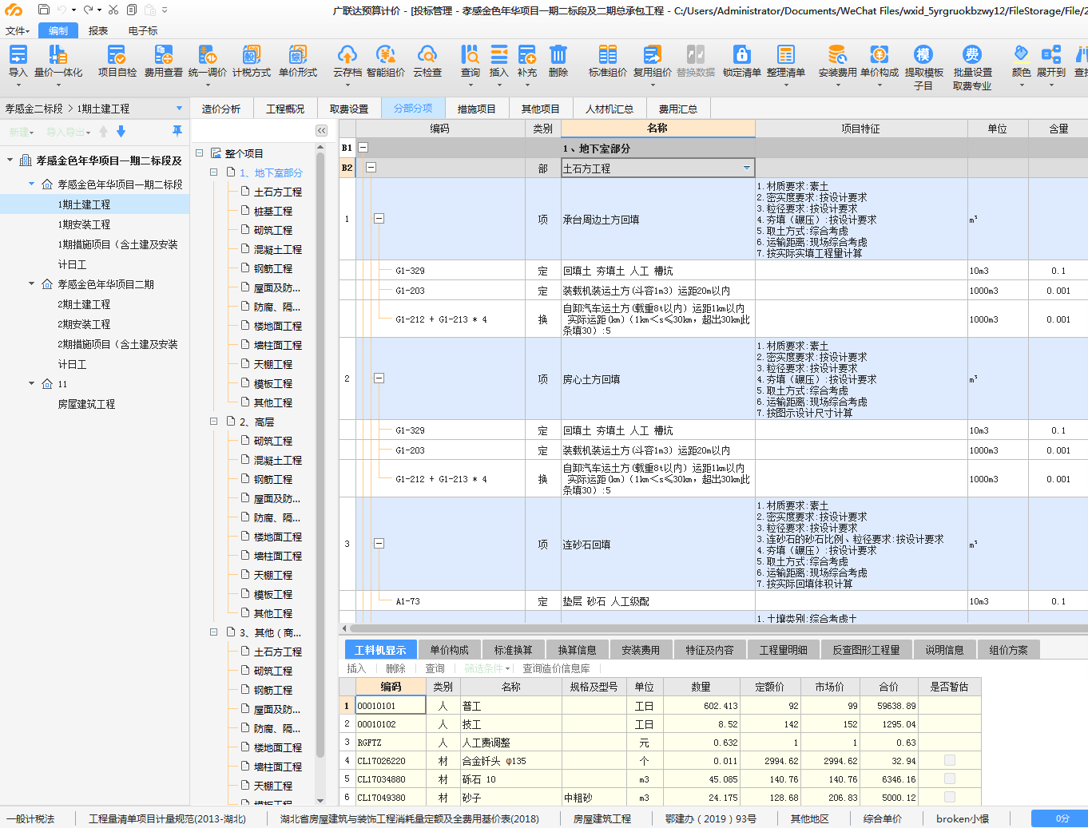
Task: Open 土石方工程 name dropdown
Action: click(x=747, y=168)
